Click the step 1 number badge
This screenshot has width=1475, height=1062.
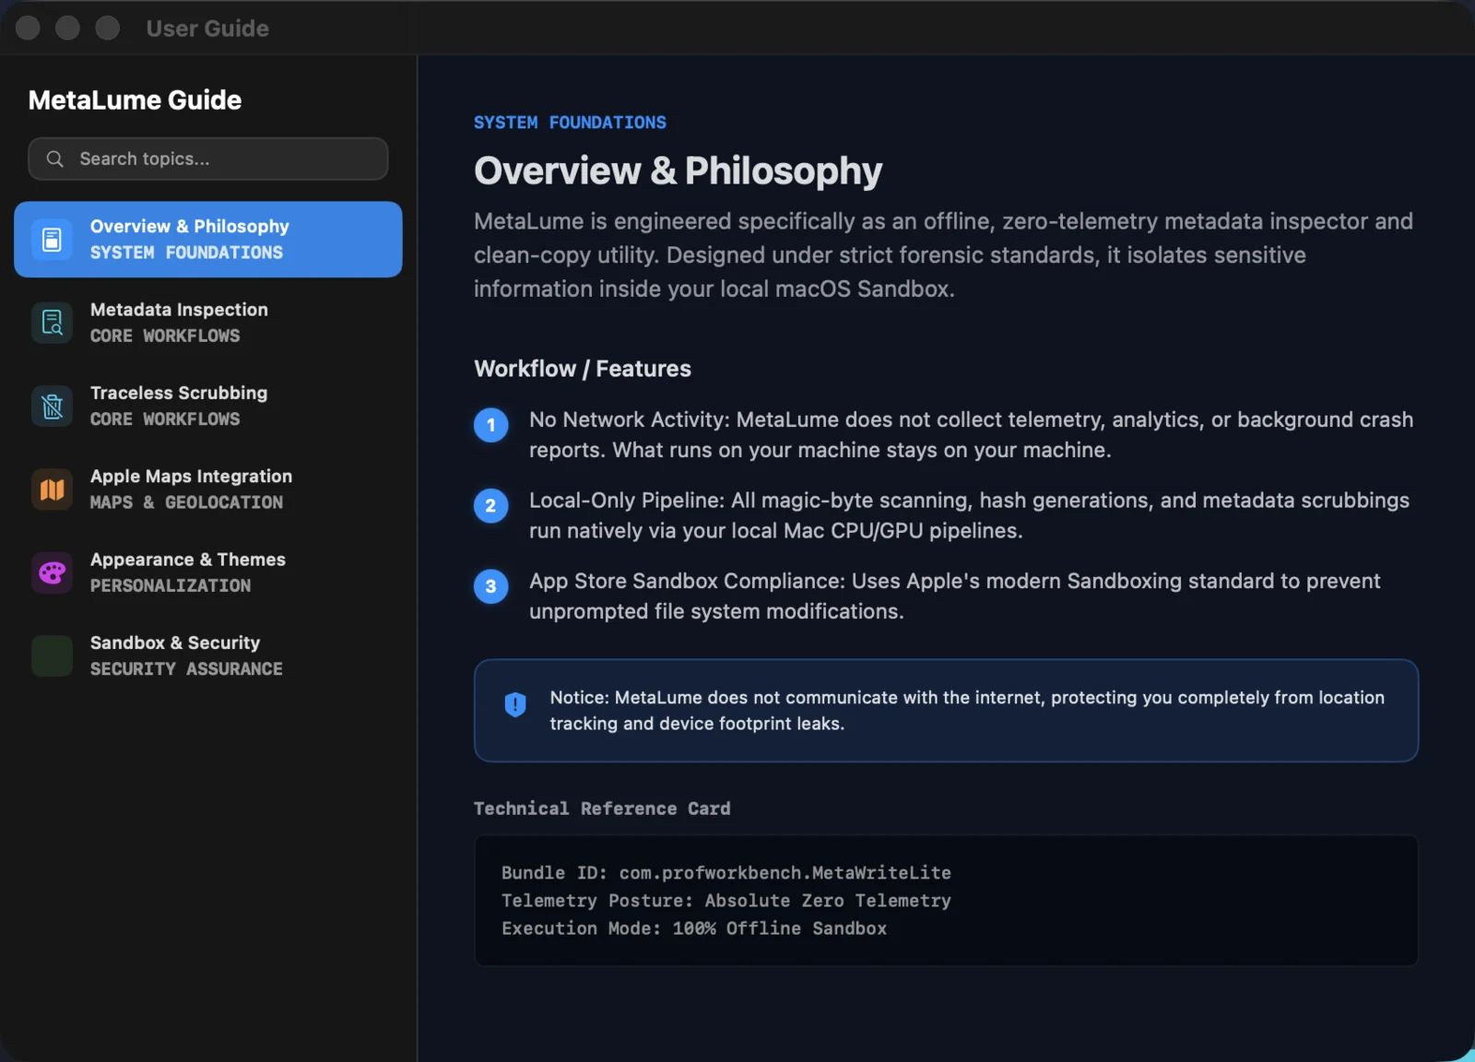pos(490,425)
